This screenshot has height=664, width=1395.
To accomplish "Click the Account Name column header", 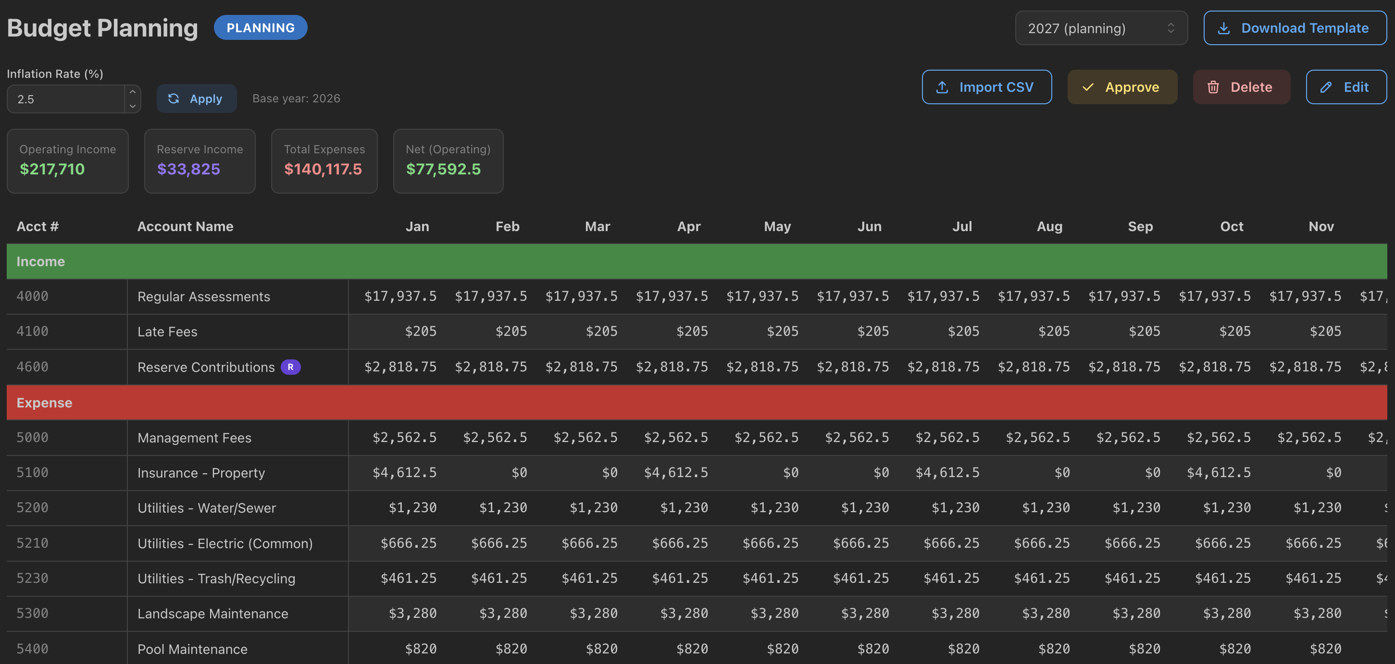I will coord(185,226).
